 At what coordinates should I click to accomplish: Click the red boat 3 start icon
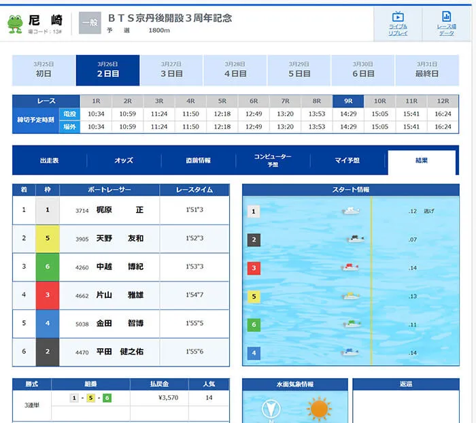[x=350, y=267]
